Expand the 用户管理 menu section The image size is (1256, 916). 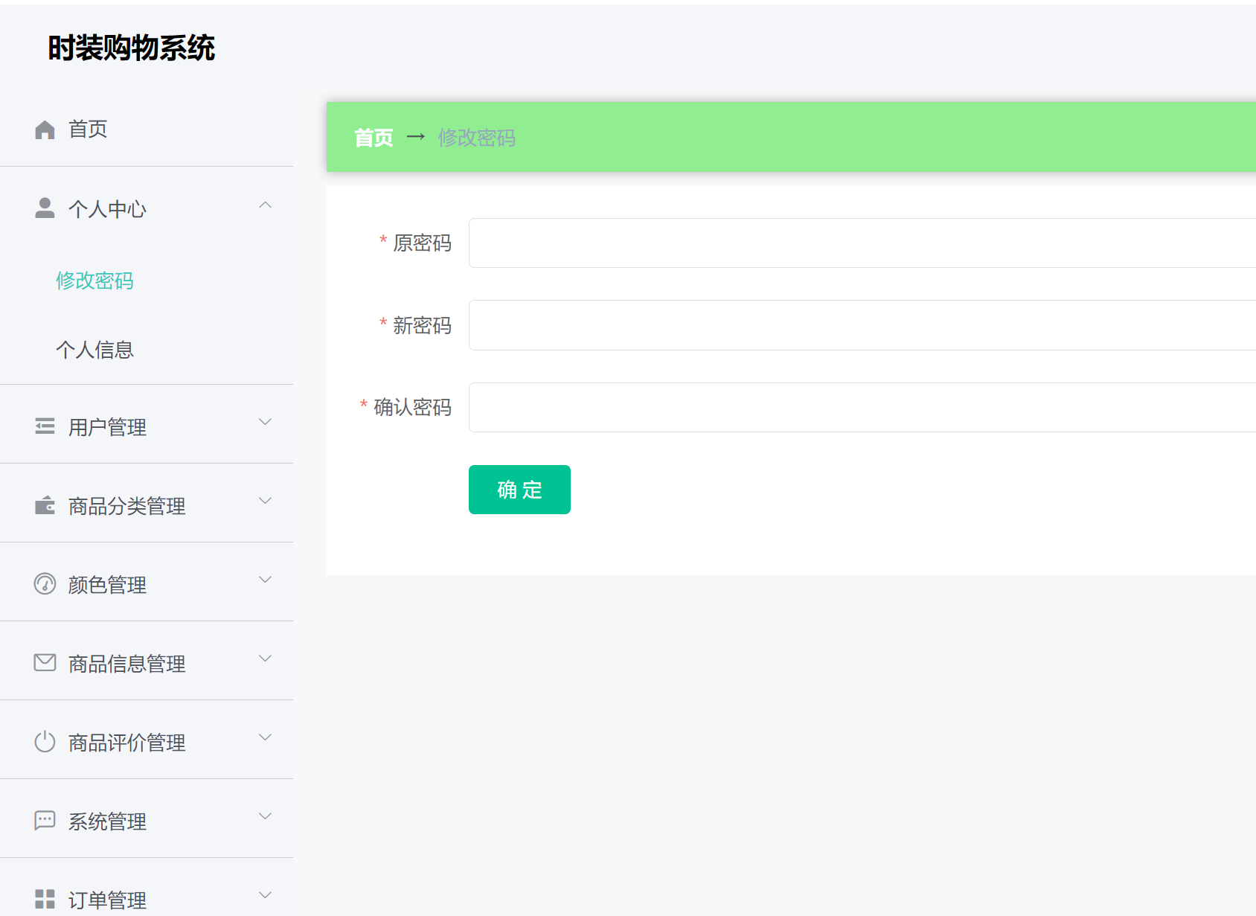(x=264, y=422)
